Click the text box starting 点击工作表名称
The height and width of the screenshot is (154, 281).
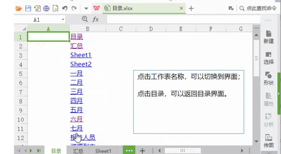coord(189,102)
